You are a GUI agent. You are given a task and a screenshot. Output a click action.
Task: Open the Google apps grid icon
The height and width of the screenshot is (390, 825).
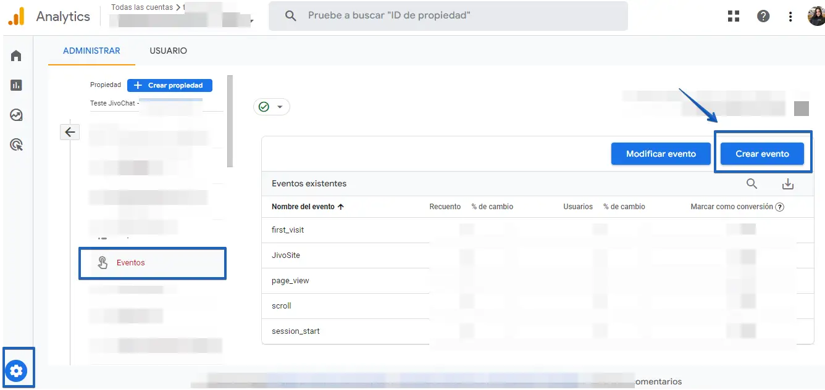734,17
